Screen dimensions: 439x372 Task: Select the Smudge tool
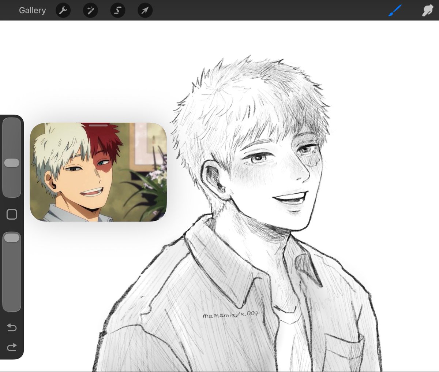click(x=427, y=11)
